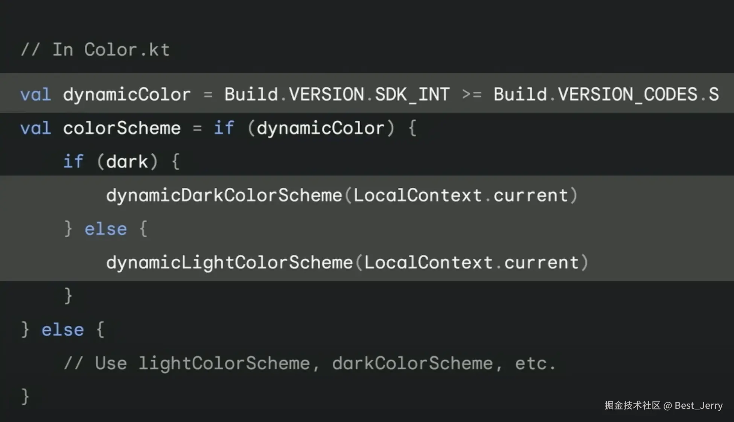Screen dimensions: 734x422
Task: Click dynamicLightColorScheme function call
Action: coord(229,263)
